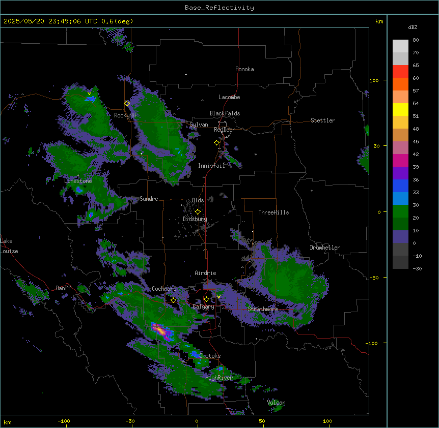Click the -50 tick label on horizontal axis
439x428 pixels.
click(x=130, y=421)
